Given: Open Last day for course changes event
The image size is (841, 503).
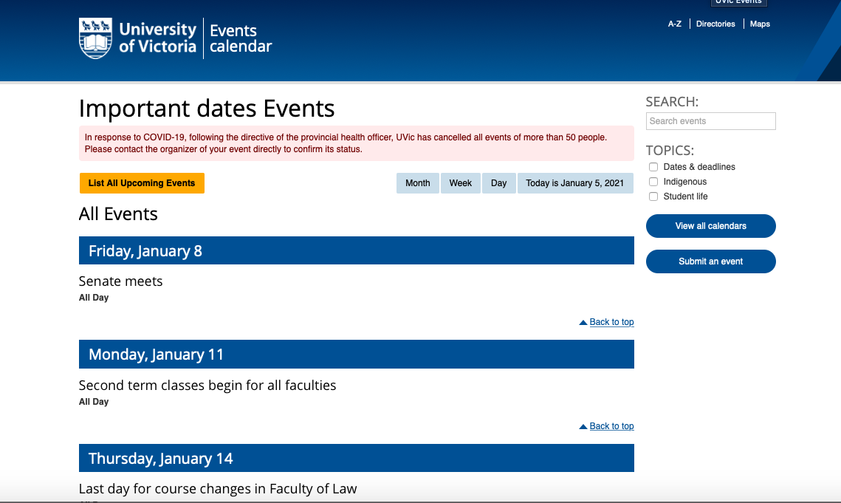Looking at the screenshot, I should (x=218, y=489).
